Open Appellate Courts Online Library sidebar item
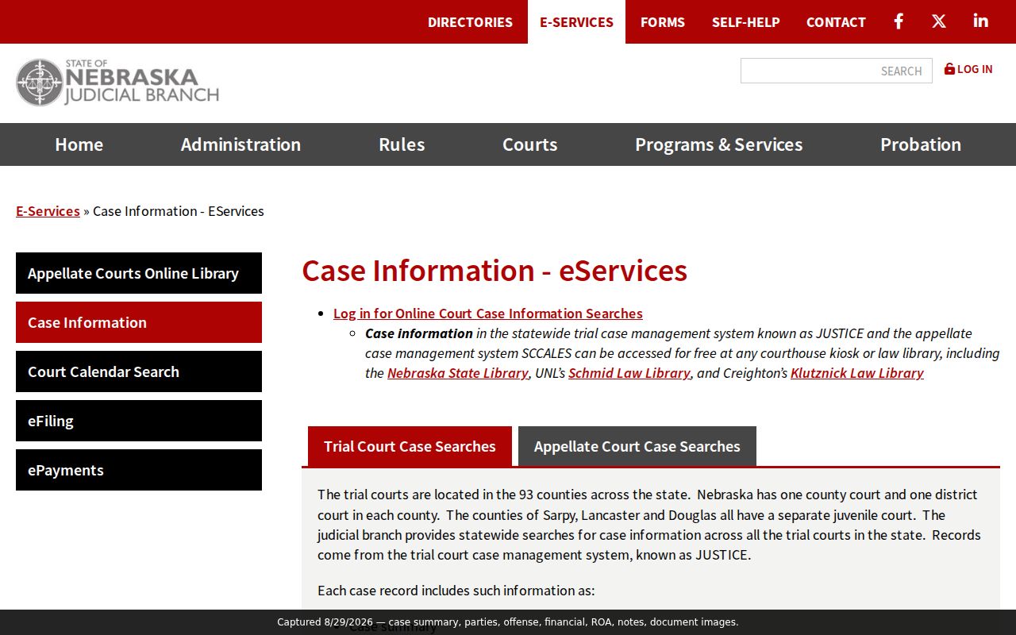1016x635 pixels. click(139, 273)
